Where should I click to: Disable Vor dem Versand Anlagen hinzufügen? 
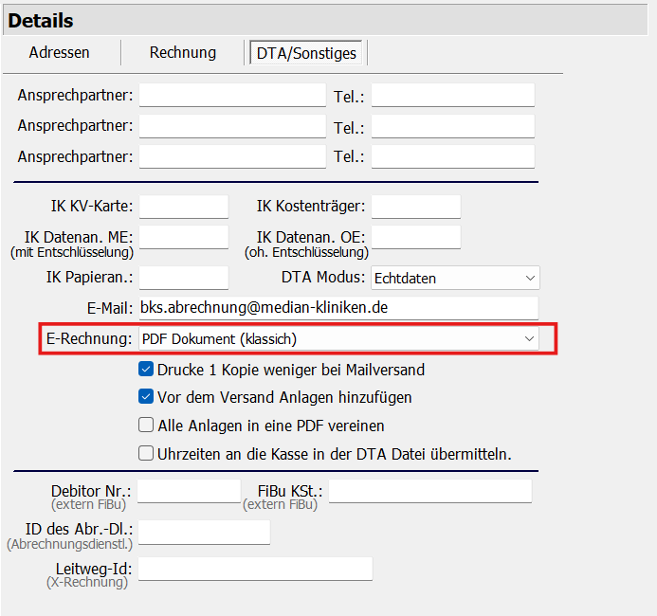click(146, 397)
